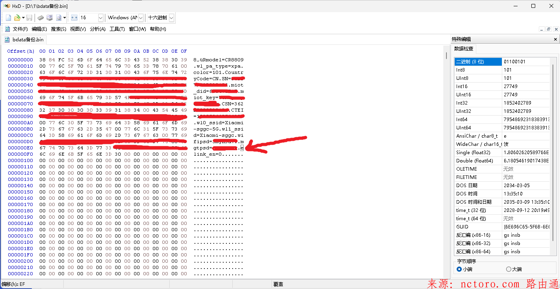Screen dimensions: 560x289
Task: Click the Open disk image icon
Action: point(59,18)
